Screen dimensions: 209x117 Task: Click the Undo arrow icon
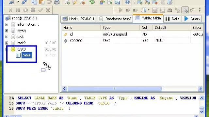pos(49,2)
